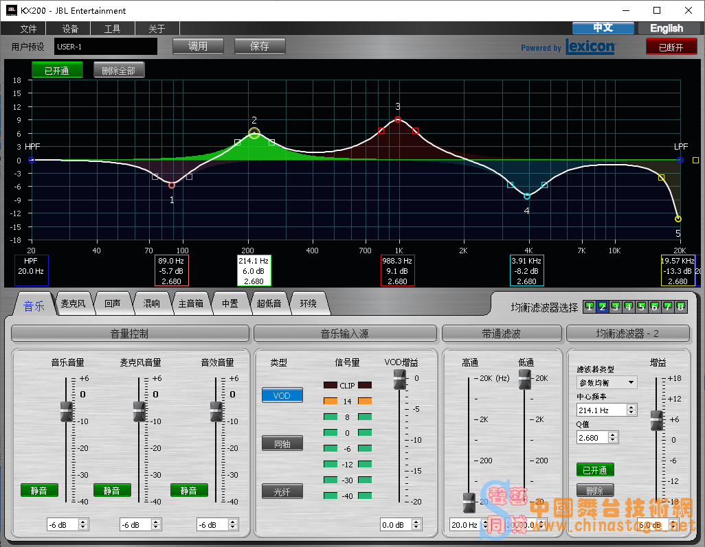The image size is (705, 547).
Task: Click EQ node 5 yellow handle
Action: point(678,219)
